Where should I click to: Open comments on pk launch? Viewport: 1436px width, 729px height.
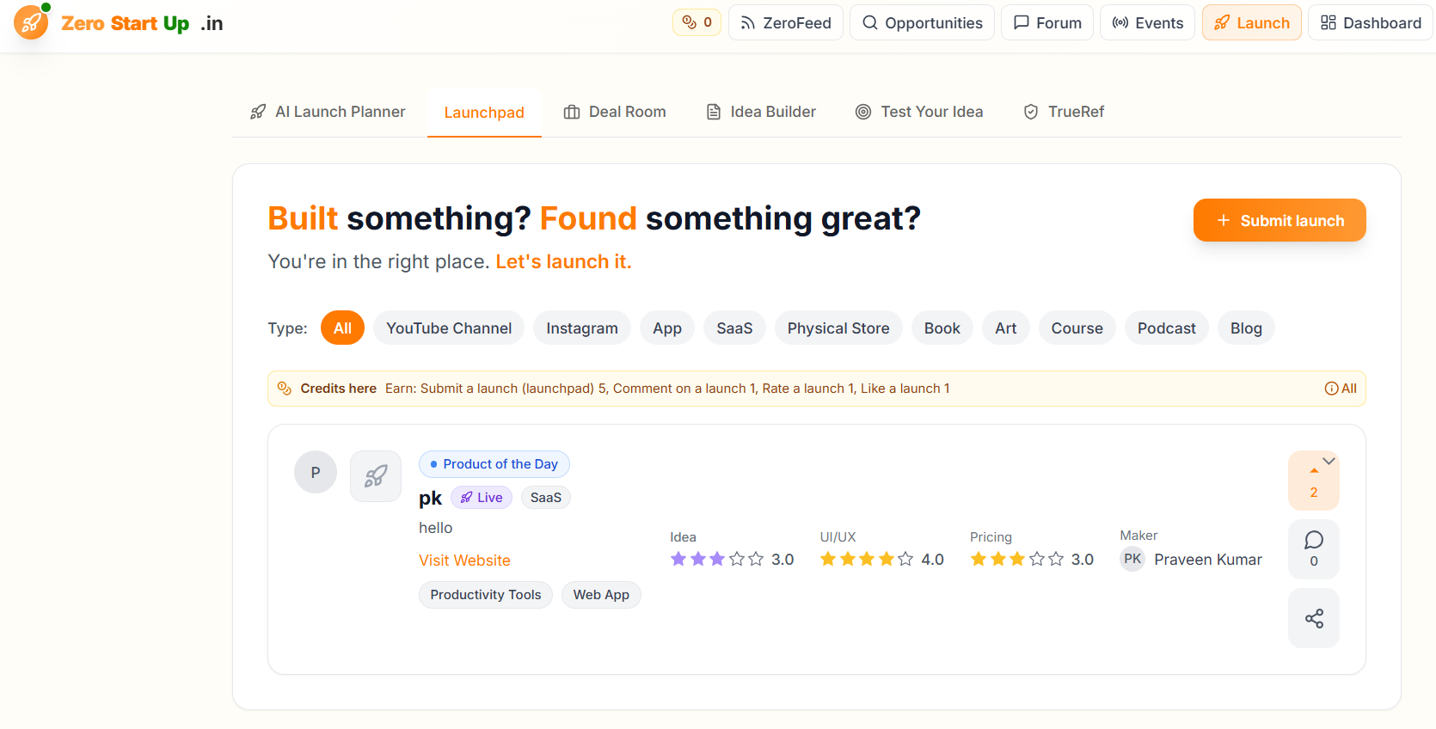point(1314,549)
